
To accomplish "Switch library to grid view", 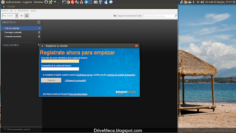I will tap(27, 16).
